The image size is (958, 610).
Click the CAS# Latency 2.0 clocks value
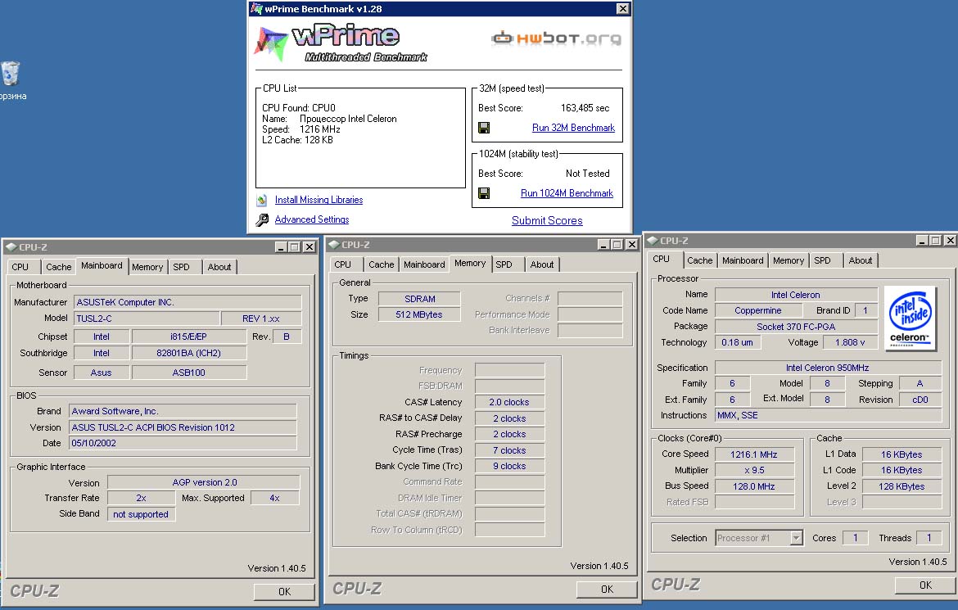click(509, 402)
